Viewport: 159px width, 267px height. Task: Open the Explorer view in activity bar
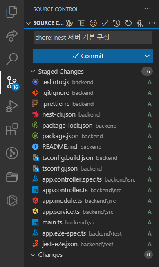[11, 11]
